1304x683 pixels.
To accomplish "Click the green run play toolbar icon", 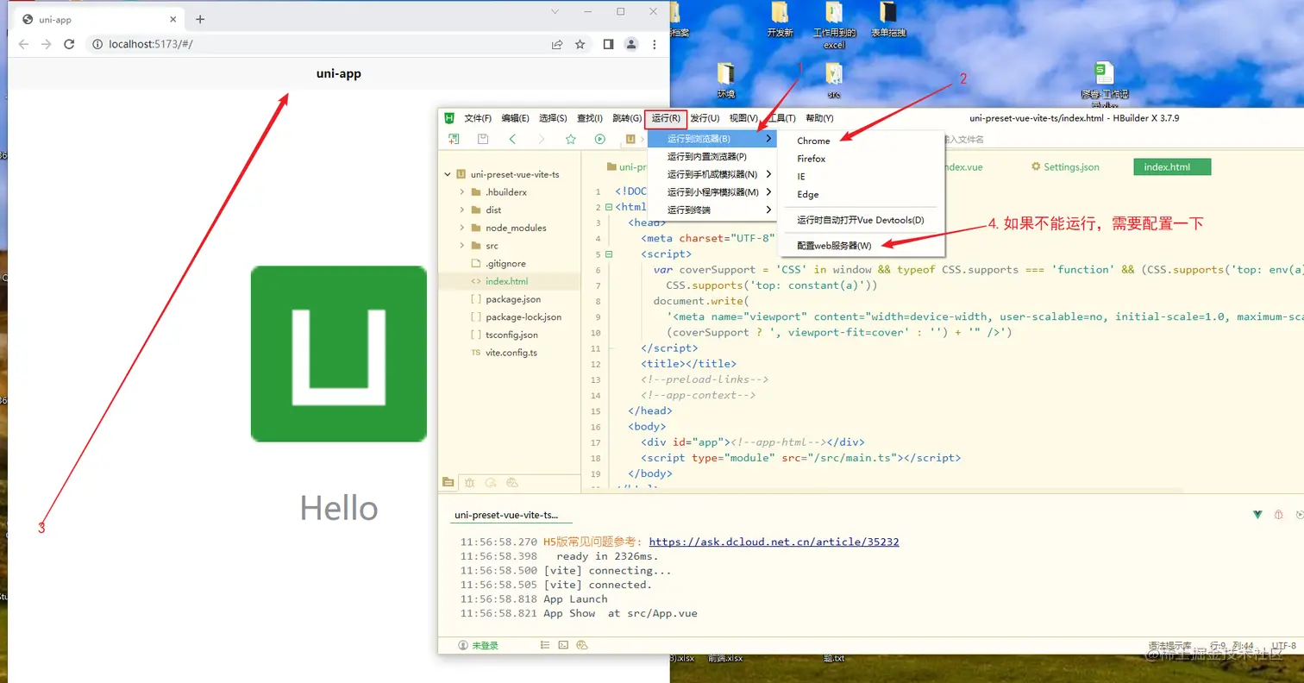I will click(600, 139).
